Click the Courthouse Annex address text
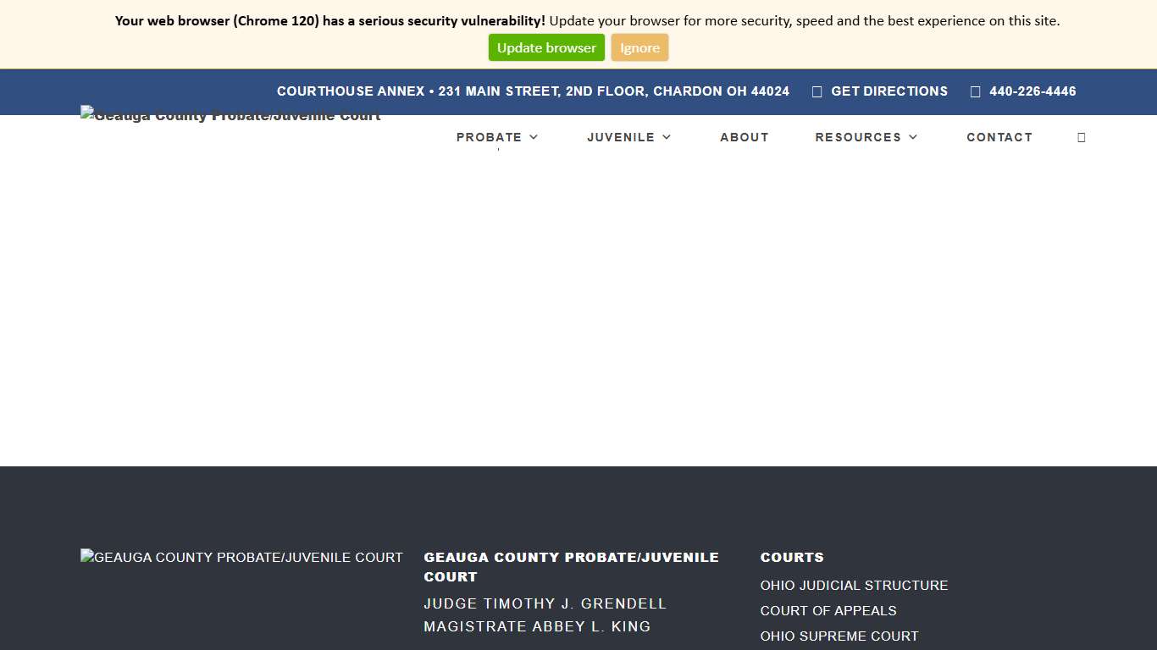 534,91
